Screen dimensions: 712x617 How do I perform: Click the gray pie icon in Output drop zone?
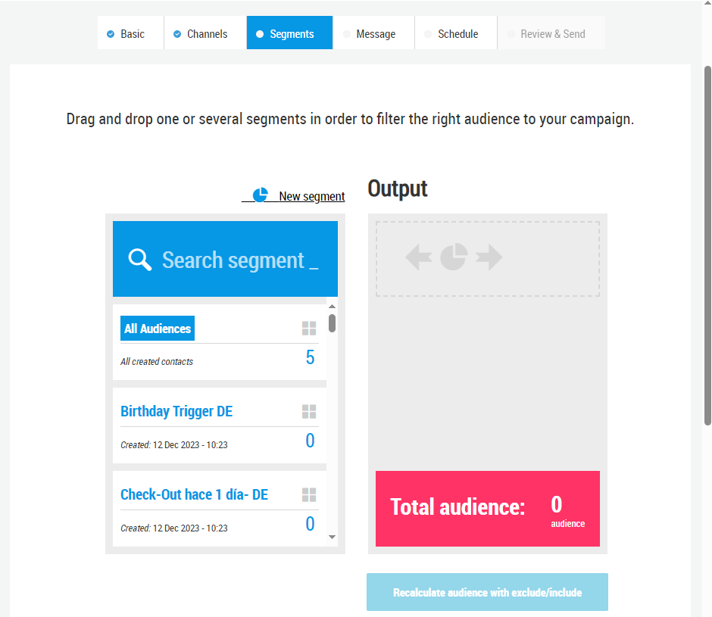(x=454, y=257)
